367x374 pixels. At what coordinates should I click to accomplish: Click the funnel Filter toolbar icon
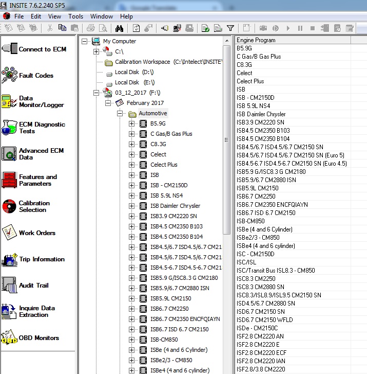tap(230, 28)
